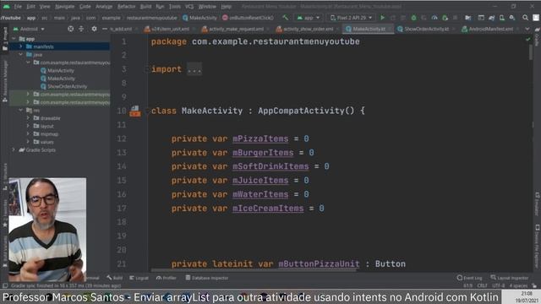Open the File menu

(x=18, y=6)
